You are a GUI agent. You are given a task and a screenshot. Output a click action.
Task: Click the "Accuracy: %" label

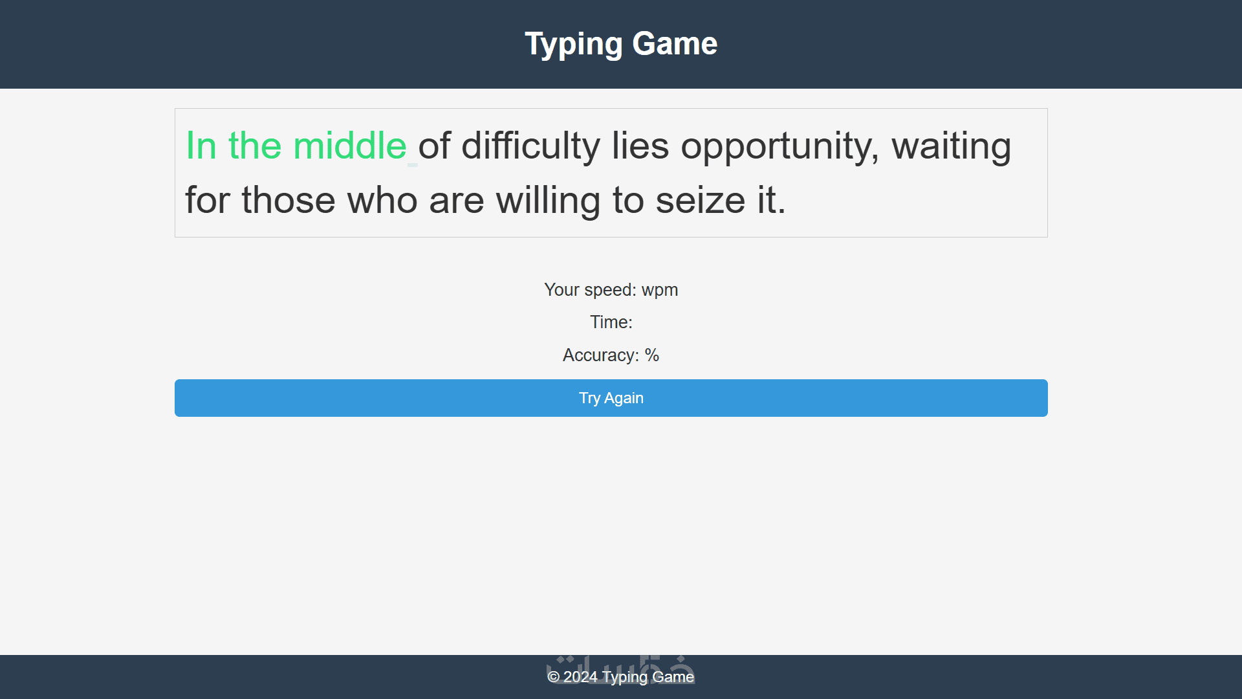611,355
